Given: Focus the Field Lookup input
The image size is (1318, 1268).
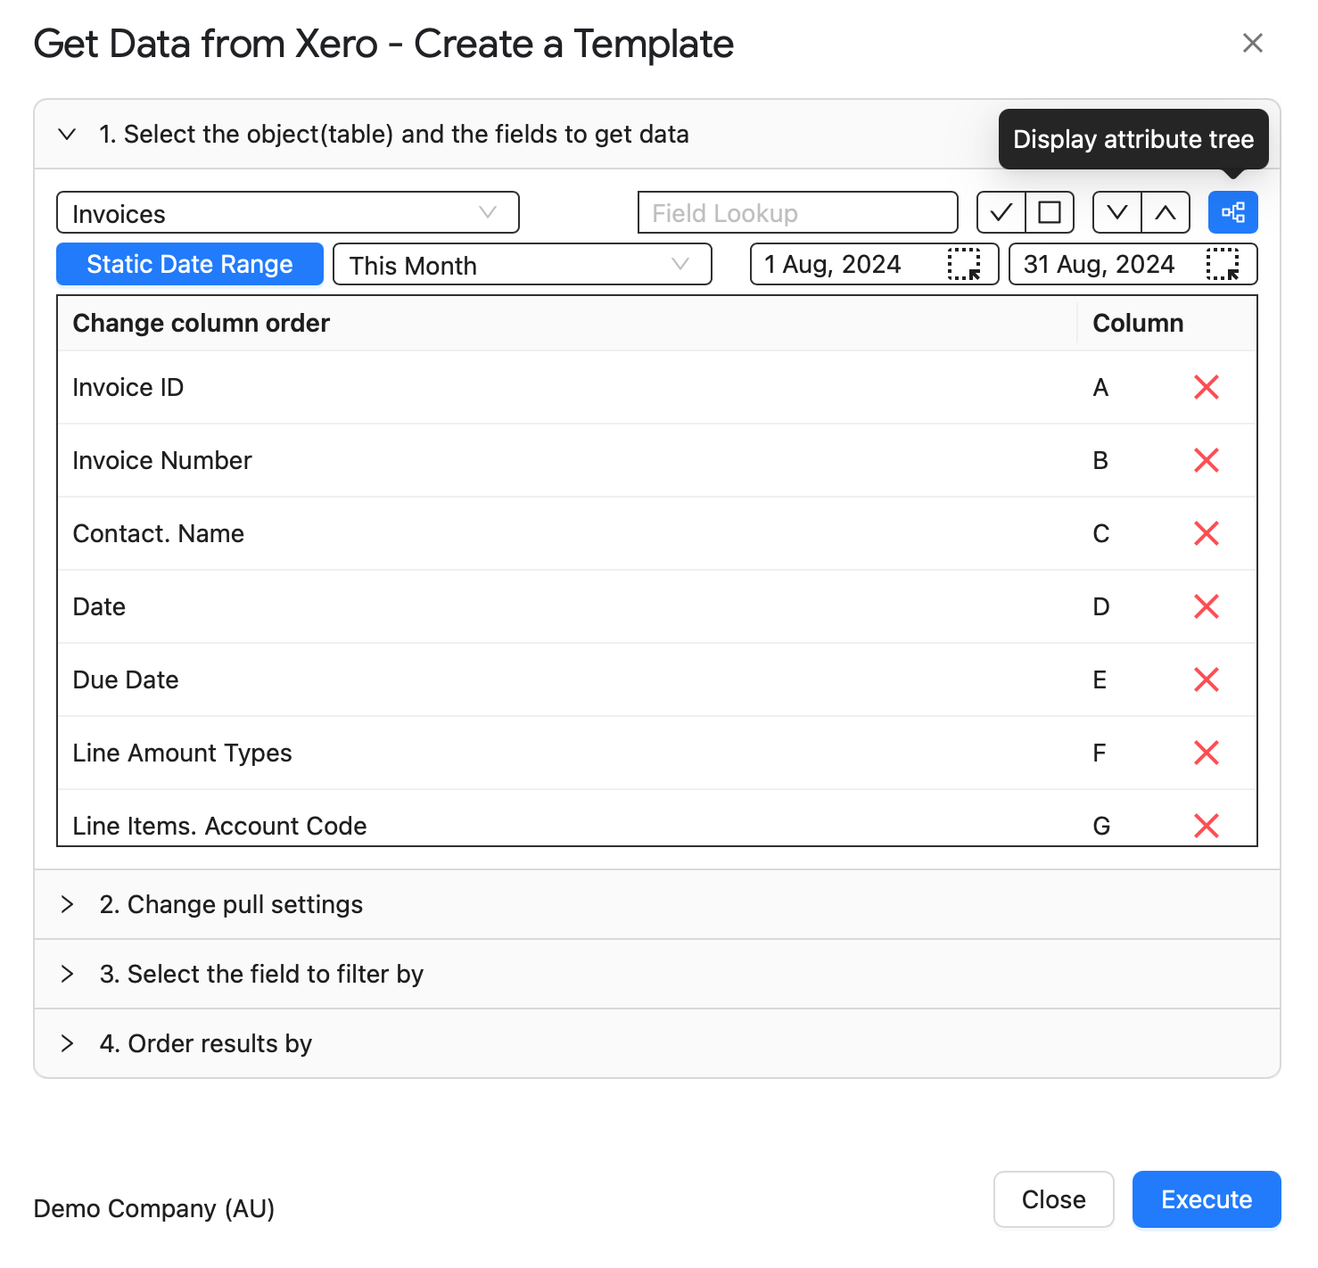Looking at the screenshot, I should pyautogui.click(x=798, y=212).
